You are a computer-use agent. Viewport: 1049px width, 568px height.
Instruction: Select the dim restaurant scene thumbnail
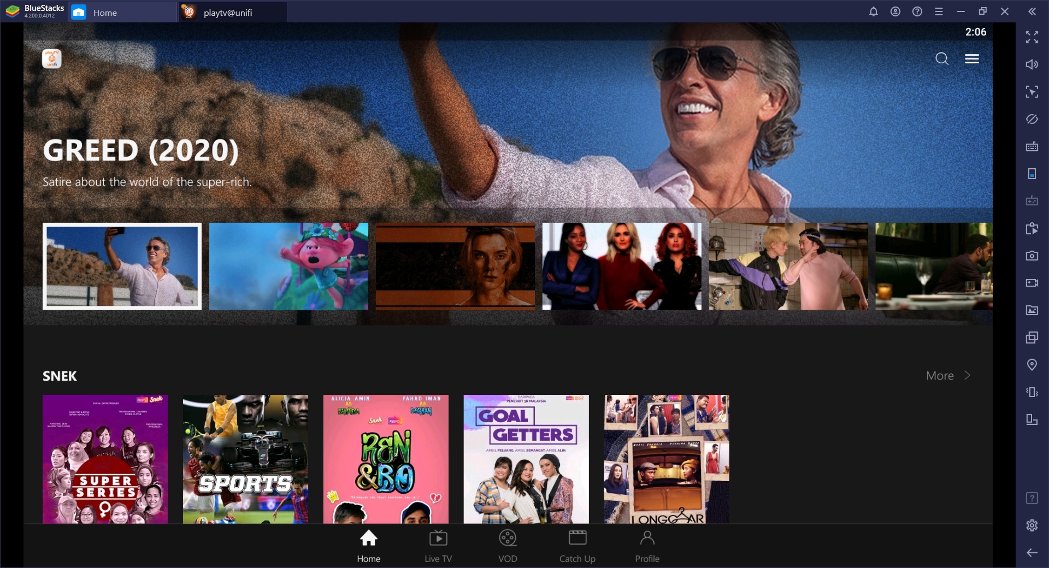tap(934, 267)
